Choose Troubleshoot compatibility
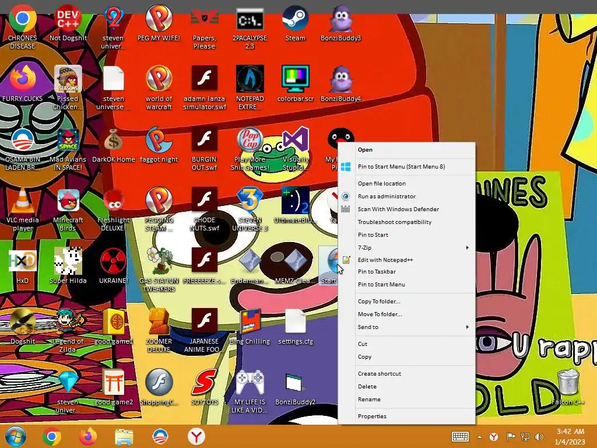The image size is (597, 448). tap(406, 222)
